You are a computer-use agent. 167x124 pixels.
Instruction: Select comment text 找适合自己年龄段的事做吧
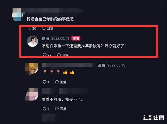(x=50, y=19)
